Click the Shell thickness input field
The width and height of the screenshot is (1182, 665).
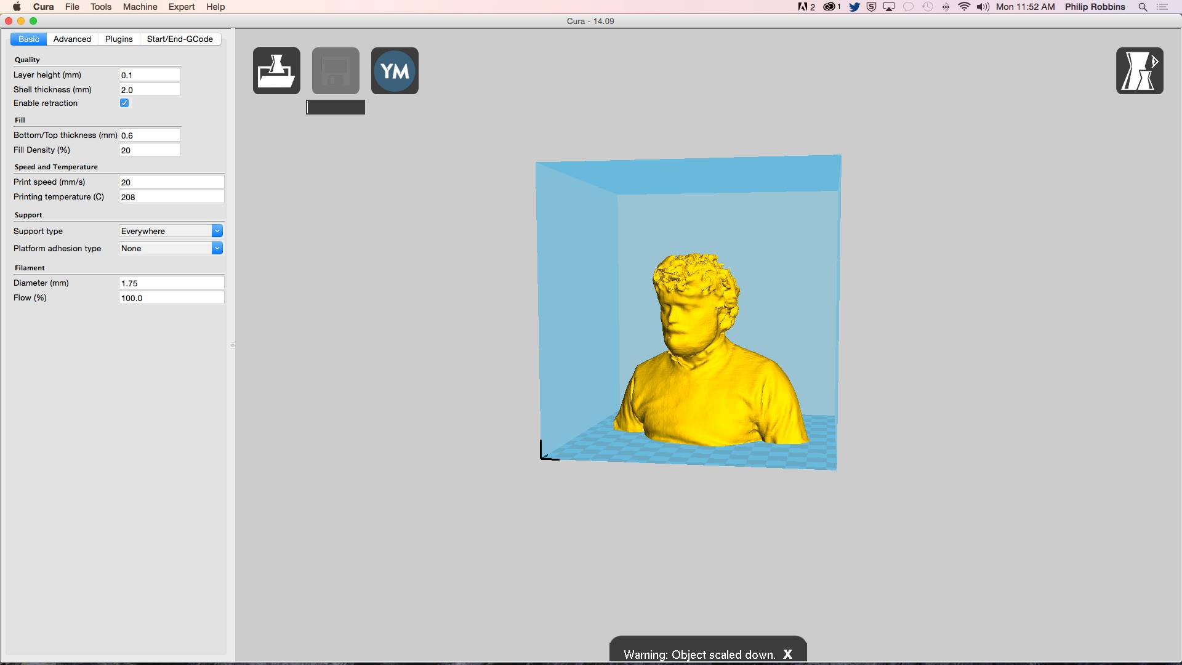150,90
